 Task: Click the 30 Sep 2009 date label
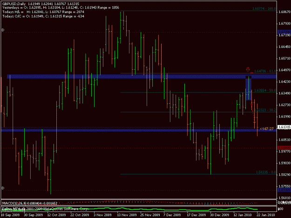34,215
